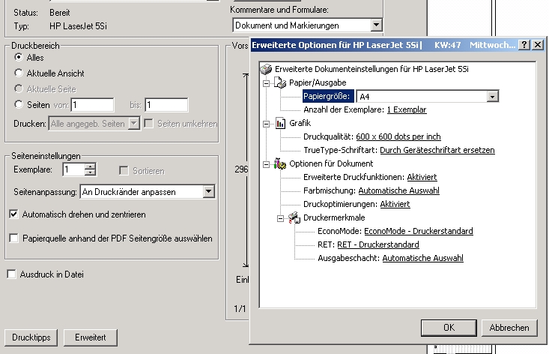Click the 1 Exemplar link
Viewport: 549px width, 354px height.
[x=407, y=109]
